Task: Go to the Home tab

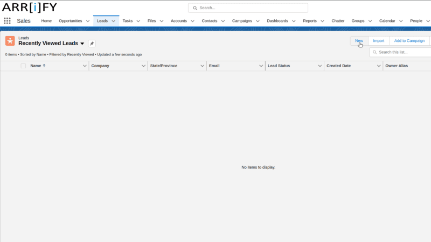Action: pyautogui.click(x=46, y=21)
